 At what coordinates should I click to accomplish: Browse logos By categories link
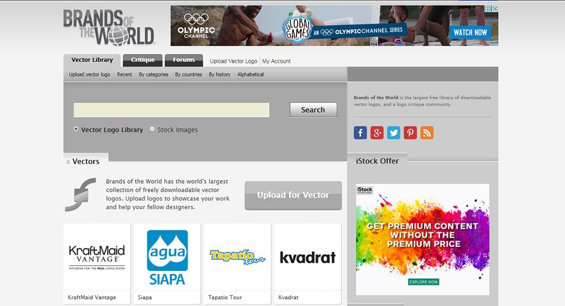[153, 74]
